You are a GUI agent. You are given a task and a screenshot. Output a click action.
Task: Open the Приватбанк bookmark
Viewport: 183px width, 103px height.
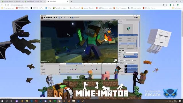coord(59,8)
